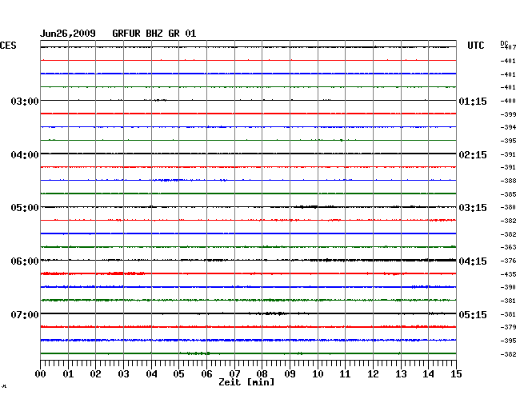Click the 06:00 local time label

pos(25,261)
